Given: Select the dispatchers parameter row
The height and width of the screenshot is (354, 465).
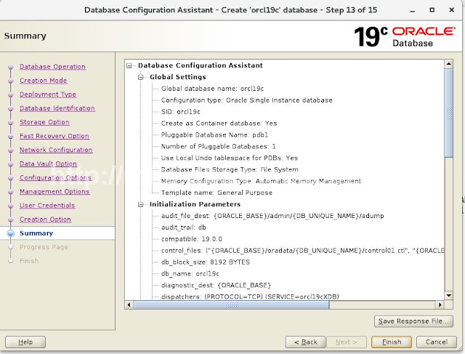Looking at the screenshot, I should (x=250, y=297).
